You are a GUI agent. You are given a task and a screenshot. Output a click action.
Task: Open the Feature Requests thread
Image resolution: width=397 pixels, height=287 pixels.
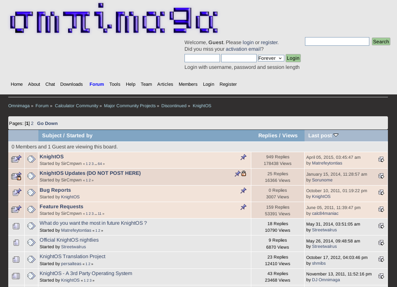(61, 207)
